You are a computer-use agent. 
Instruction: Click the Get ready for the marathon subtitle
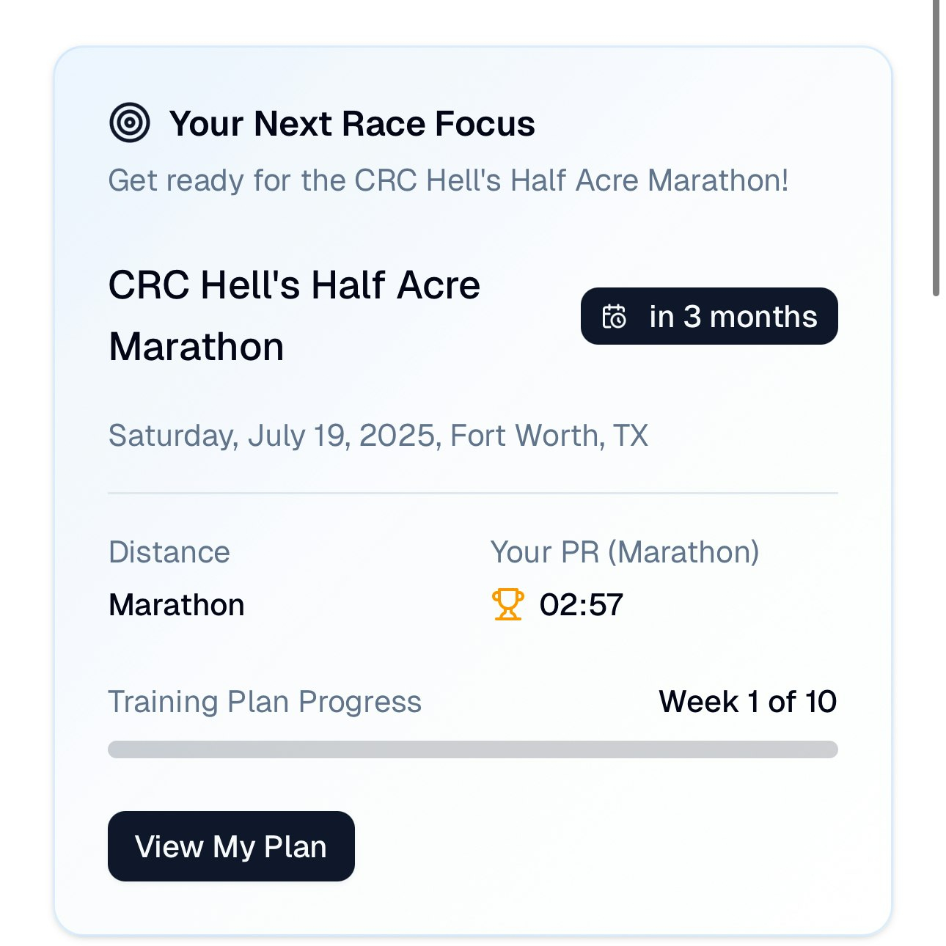[449, 180]
